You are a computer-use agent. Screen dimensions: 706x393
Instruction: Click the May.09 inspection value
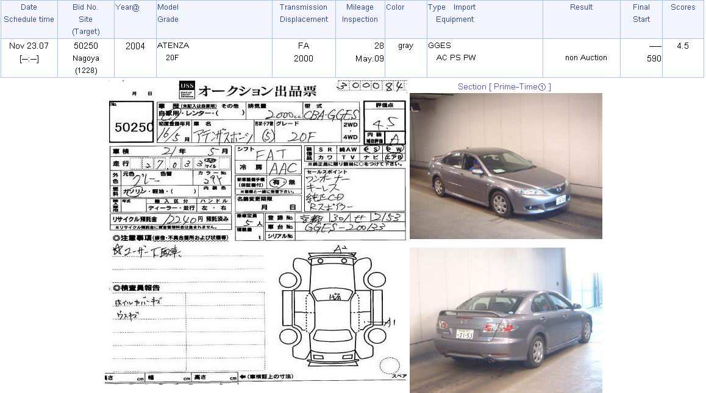coord(369,58)
